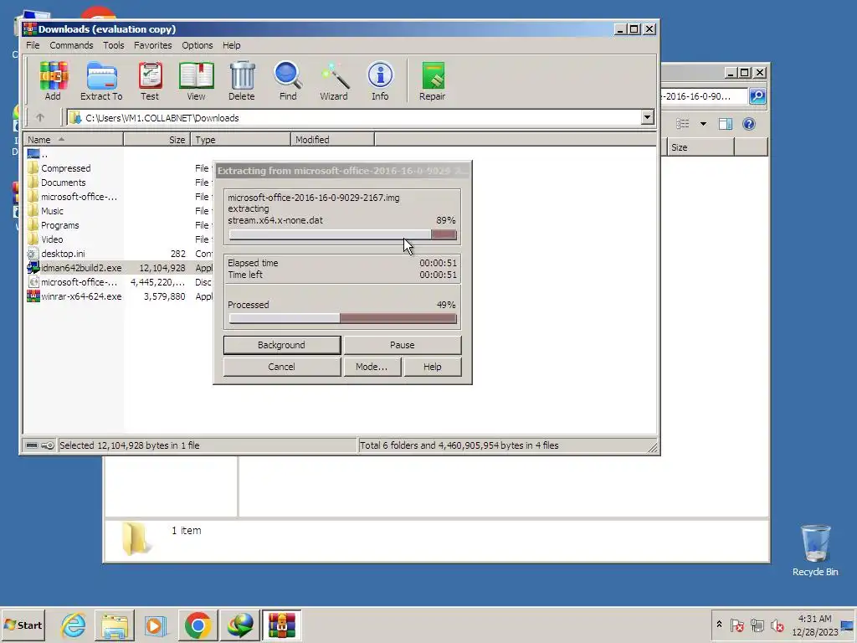Select the parent folder '..' entry
857x643 pixels.
37,154
